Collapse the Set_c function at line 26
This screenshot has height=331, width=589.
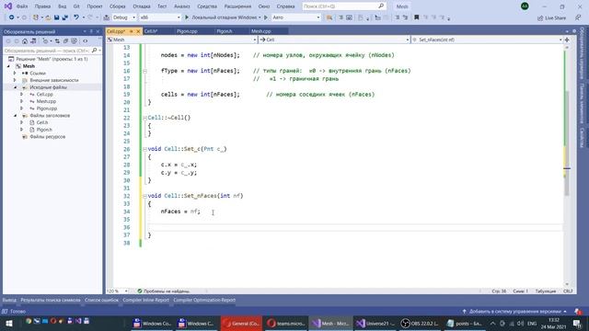(x=144, y=149)
